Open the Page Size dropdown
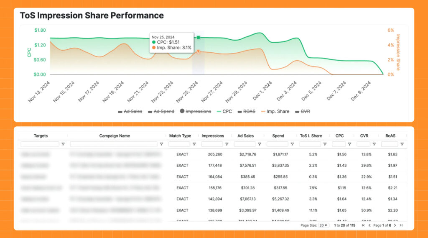This screenshot has height=238, width=428. 324,225
